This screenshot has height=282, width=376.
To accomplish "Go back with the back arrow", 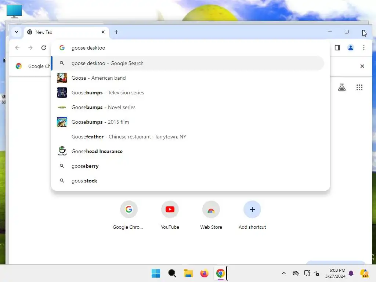I will coord(17,48).
